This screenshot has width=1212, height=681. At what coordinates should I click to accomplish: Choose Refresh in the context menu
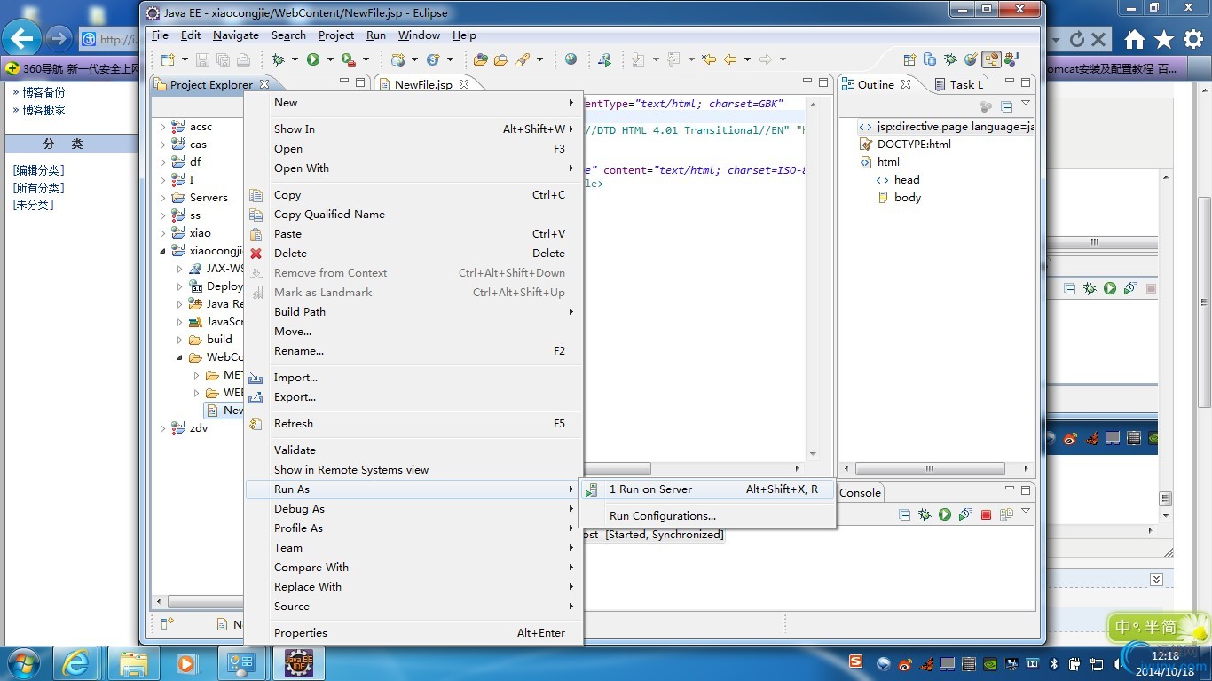coord(413,424)
